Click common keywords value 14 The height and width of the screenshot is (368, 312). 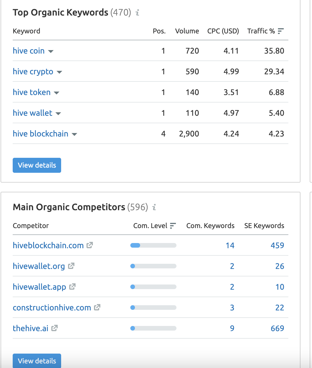coord(230,245)
